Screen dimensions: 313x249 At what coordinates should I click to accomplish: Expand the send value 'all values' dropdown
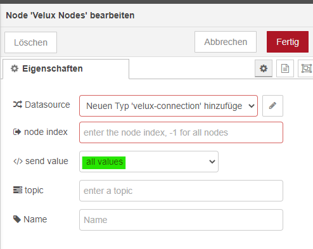coord(149,162)
